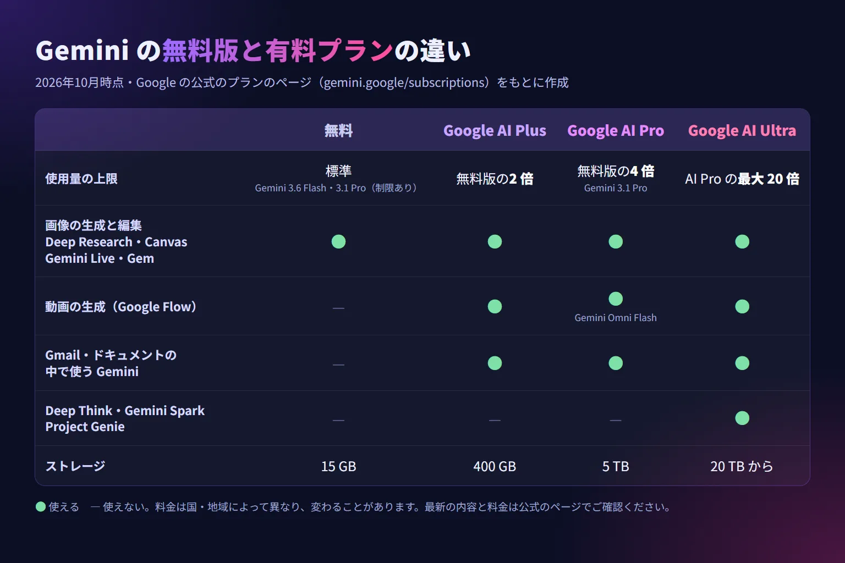
Task: Click the Gmail・ドキュメントの中で使う Gemini label
Action: pos(111,363)
